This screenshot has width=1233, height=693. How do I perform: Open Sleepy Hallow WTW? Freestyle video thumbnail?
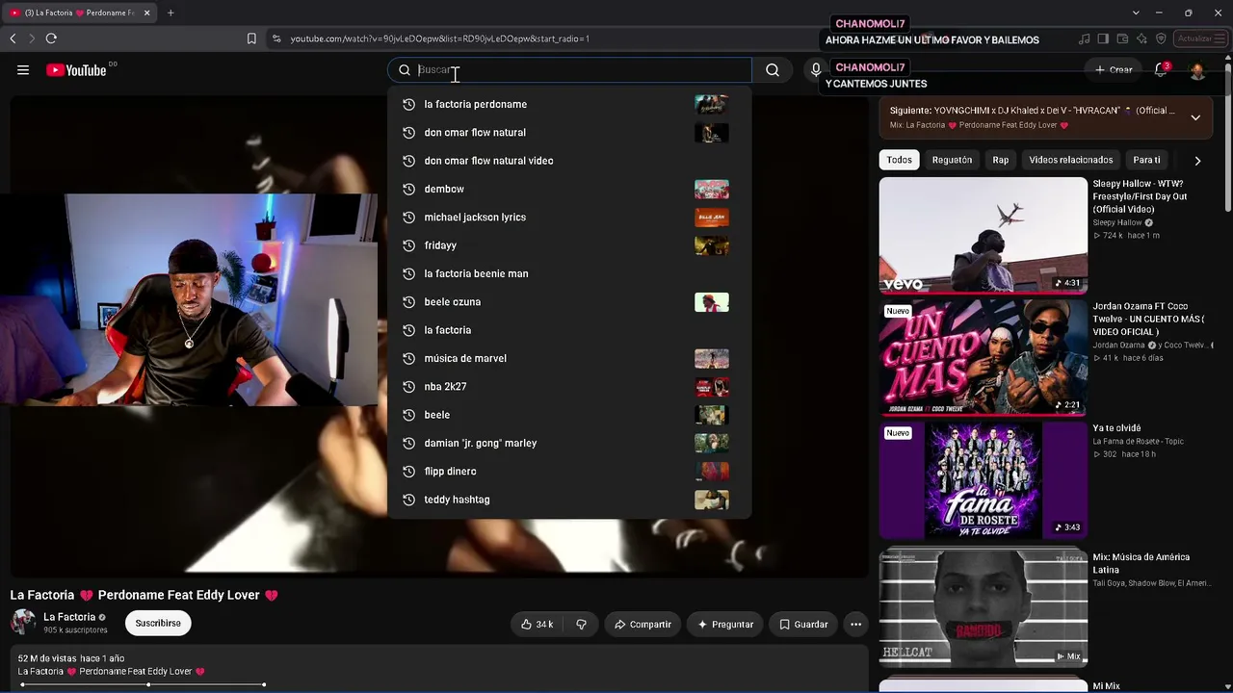[x=983, y=235]
